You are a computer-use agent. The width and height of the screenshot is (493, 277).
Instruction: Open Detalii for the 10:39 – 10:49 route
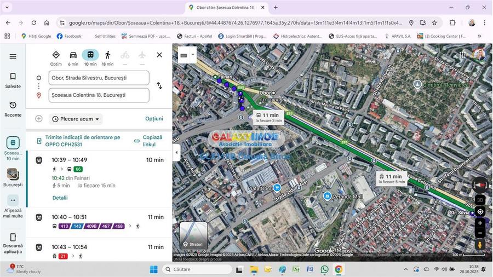(x=60, y=198)
